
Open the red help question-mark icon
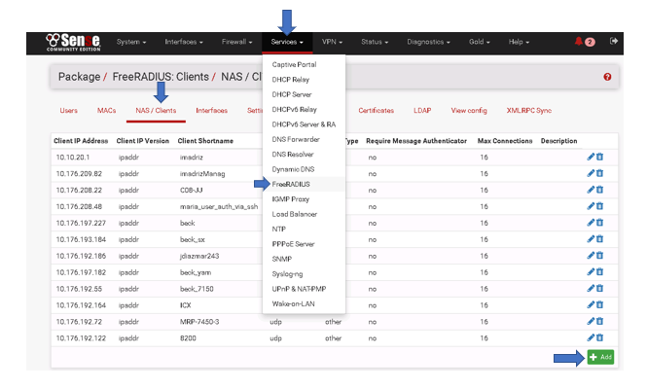point(607,77)
